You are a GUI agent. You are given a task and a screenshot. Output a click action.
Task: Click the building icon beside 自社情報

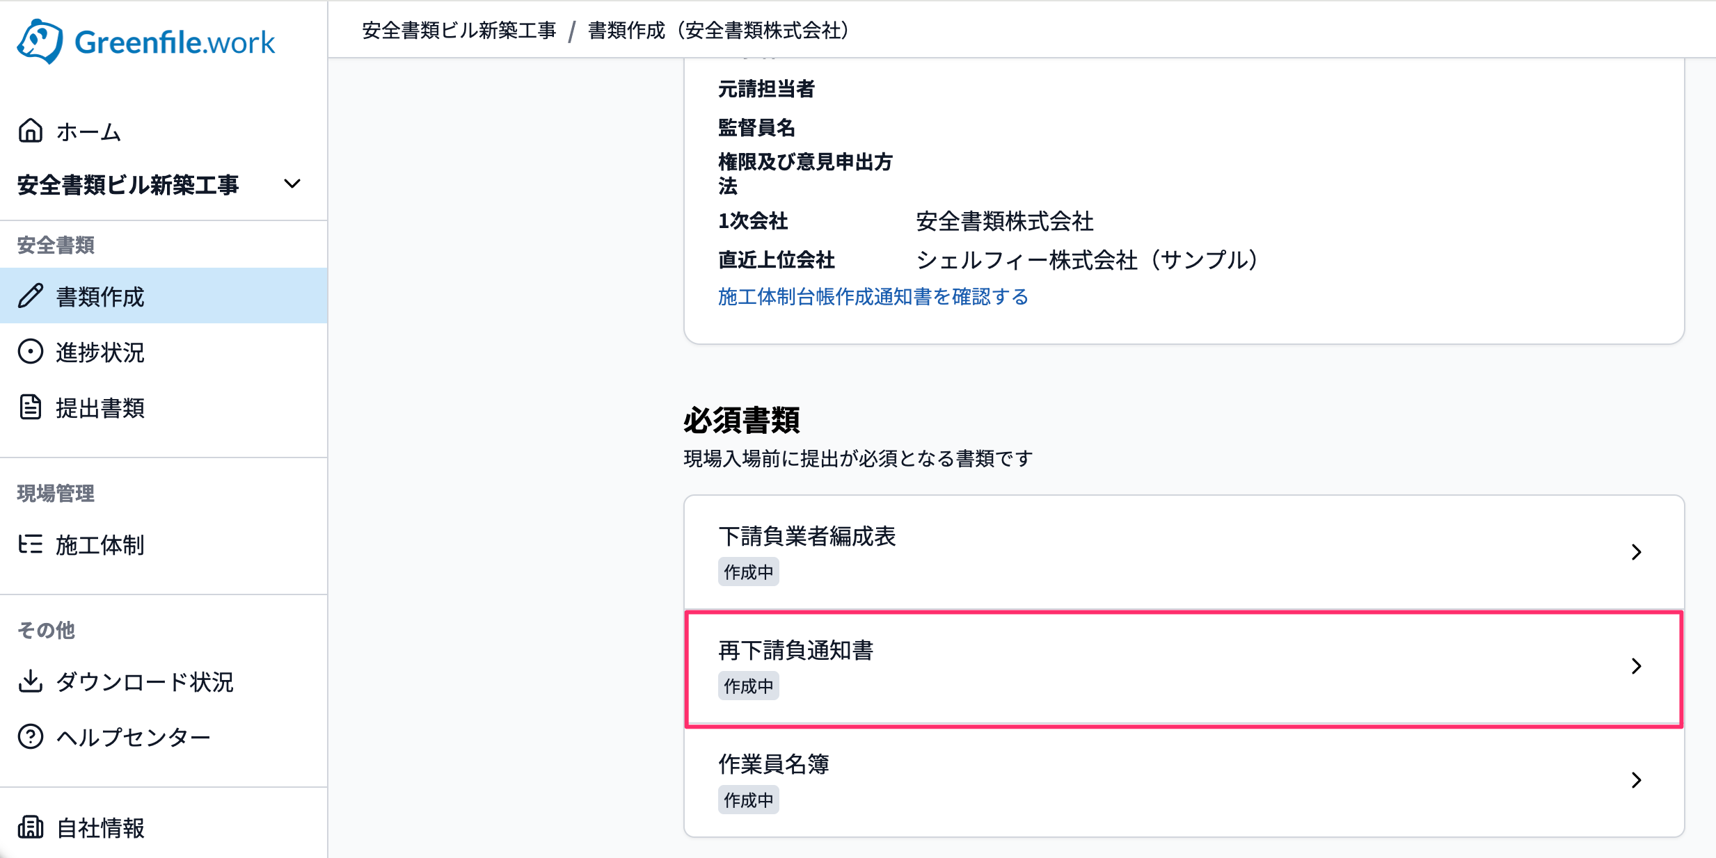coord(31,827)
